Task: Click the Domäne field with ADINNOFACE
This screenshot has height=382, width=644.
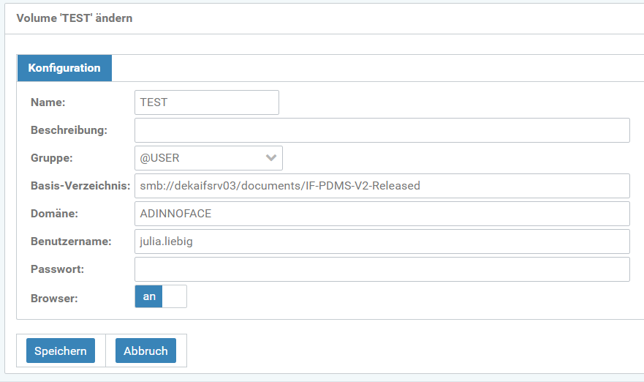Action: pyautogui.click(x=382, y=214)
